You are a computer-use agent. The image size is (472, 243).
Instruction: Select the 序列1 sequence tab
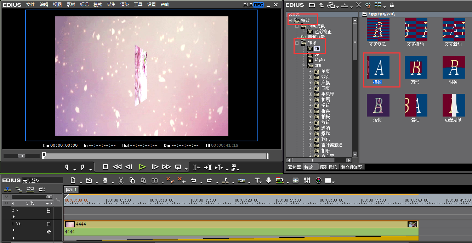point(71,190)
